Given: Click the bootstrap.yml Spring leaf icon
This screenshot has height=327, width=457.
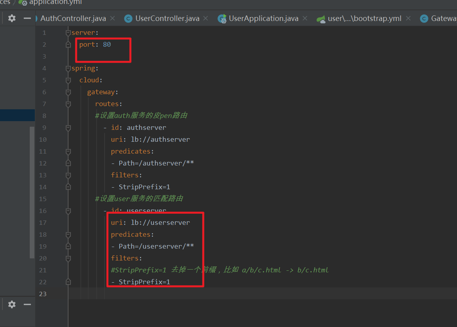Looking at the screenshot, I should tap(321, 19).
